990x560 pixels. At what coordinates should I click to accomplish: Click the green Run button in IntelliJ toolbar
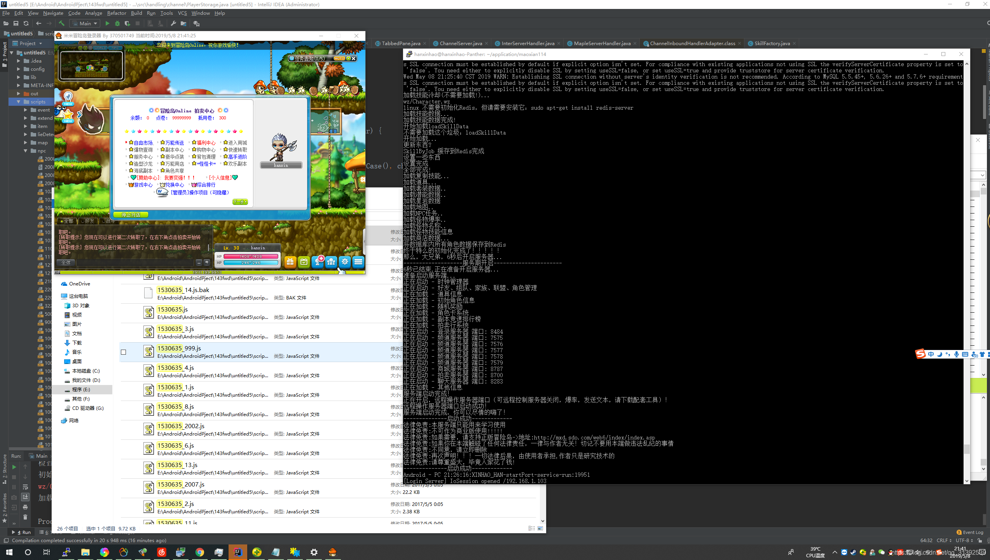click(107, 24)
